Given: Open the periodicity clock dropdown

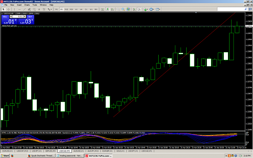Looking at the screenshot, I should (x=152, y=9).
